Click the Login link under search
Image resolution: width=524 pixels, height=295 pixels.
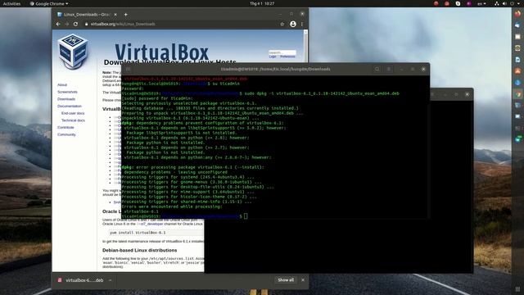tap(273, 57)
